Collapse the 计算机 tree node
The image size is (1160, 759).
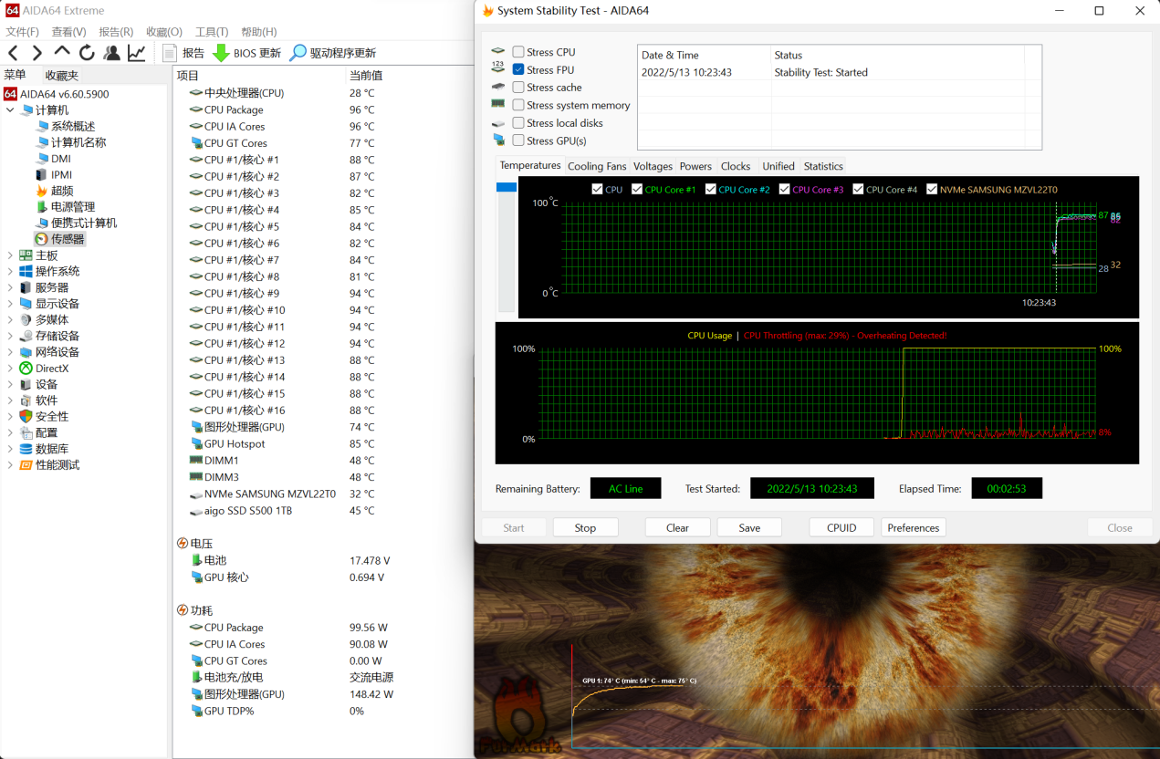[10, 110]
